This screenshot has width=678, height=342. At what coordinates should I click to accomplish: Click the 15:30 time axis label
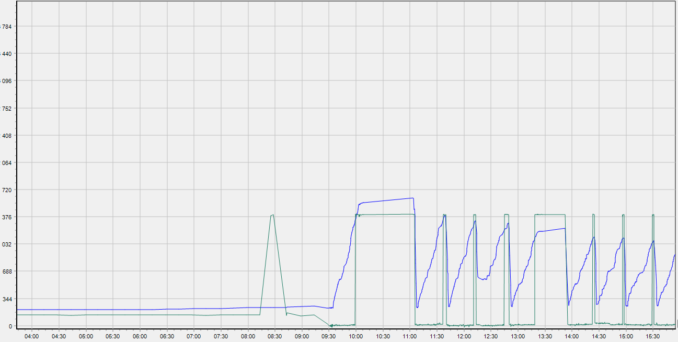[x=652, y=337]
